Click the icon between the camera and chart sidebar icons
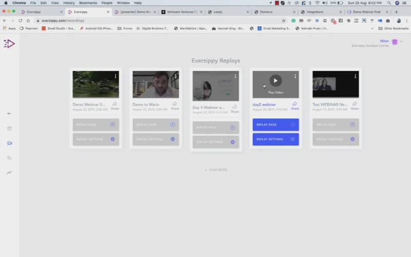Viewport: 411px width, 257px height. pyautogui.click(x=9, y=158)
